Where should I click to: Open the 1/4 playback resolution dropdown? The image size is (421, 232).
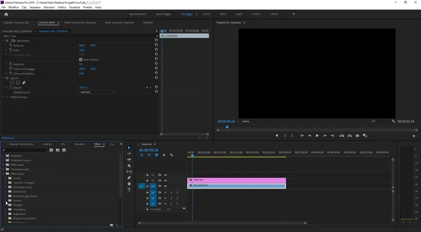(x=380, y=121)
